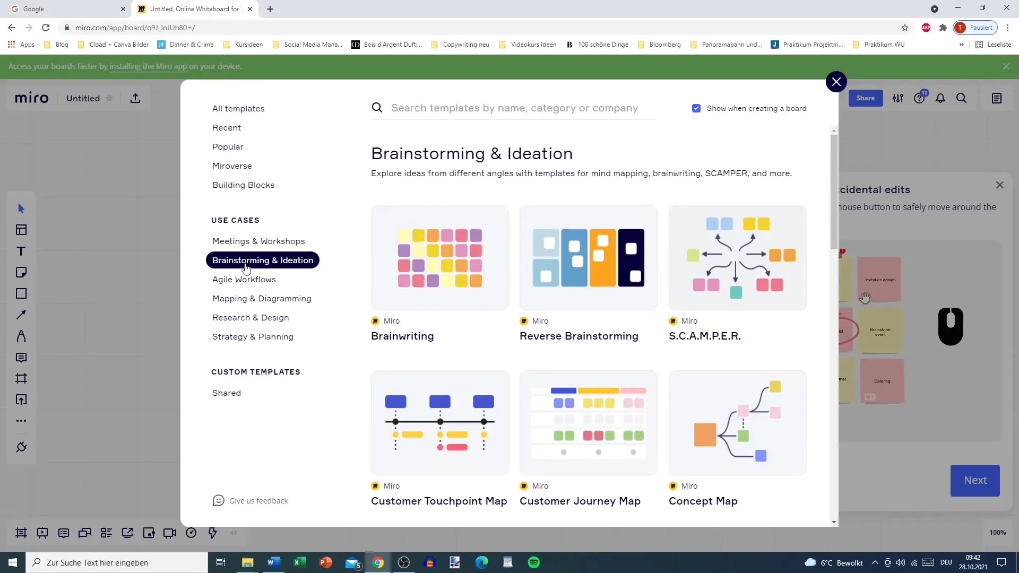Open the help icon with badge
1019x573 pixels.
[920, 98]
